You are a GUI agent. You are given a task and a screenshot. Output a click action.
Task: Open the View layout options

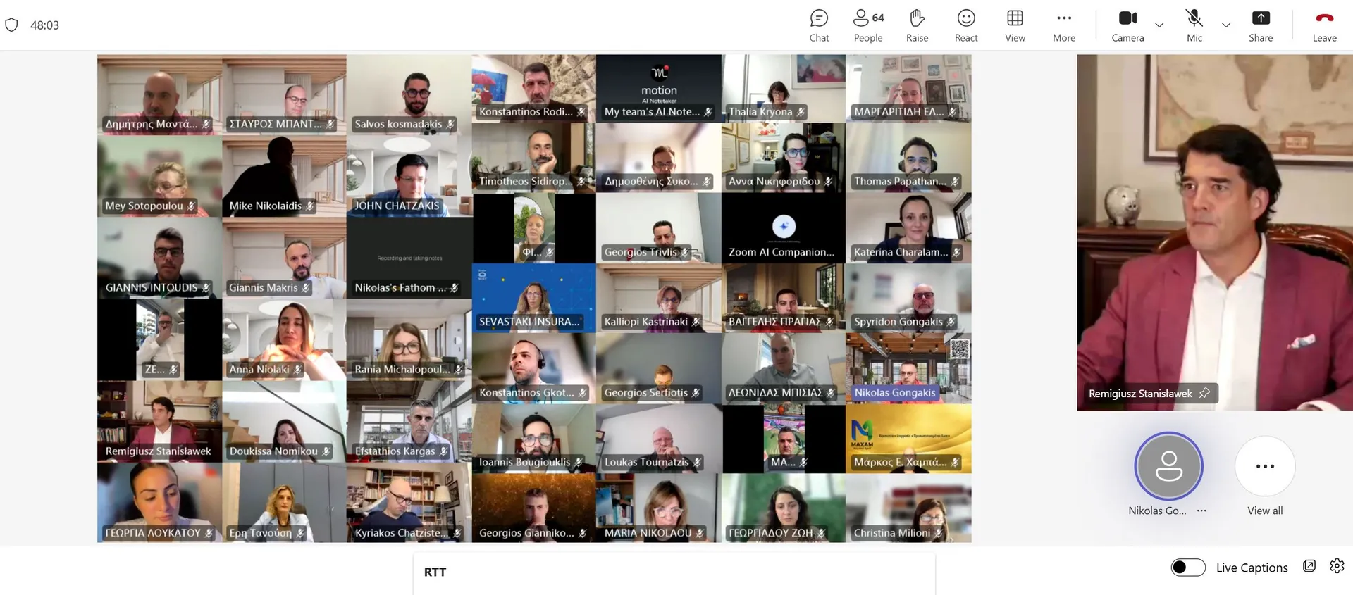point(1015,26)
